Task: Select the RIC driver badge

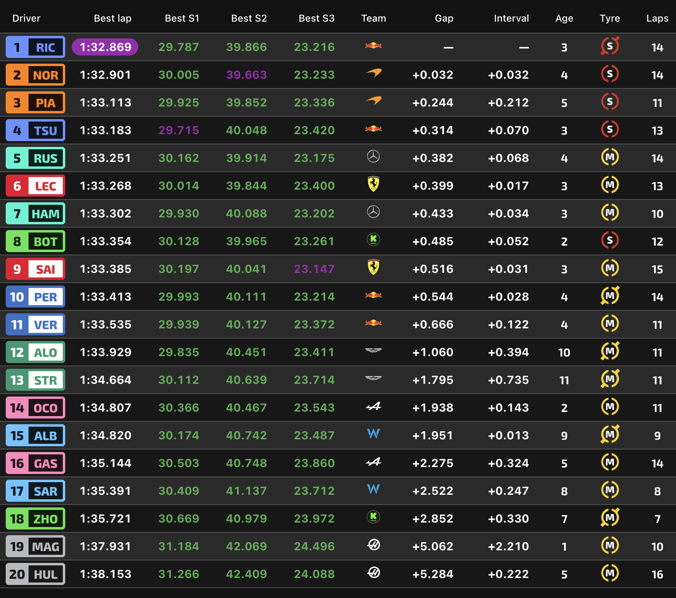Action: (x=35, y=47)
